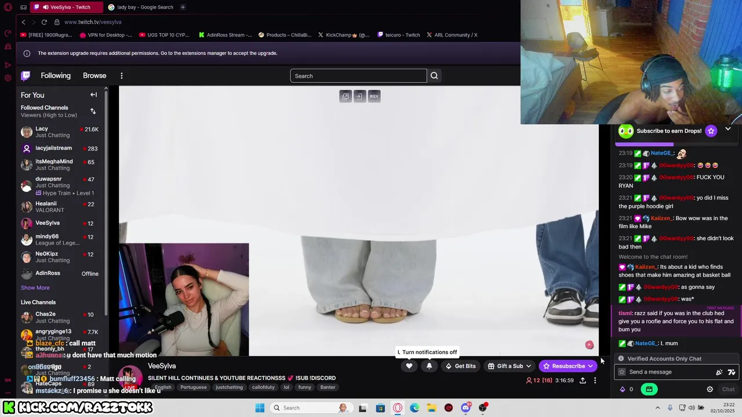The image size is (742, 417).
Task: Click the Windows taskbar search box
Action: (x=311, y=408)
